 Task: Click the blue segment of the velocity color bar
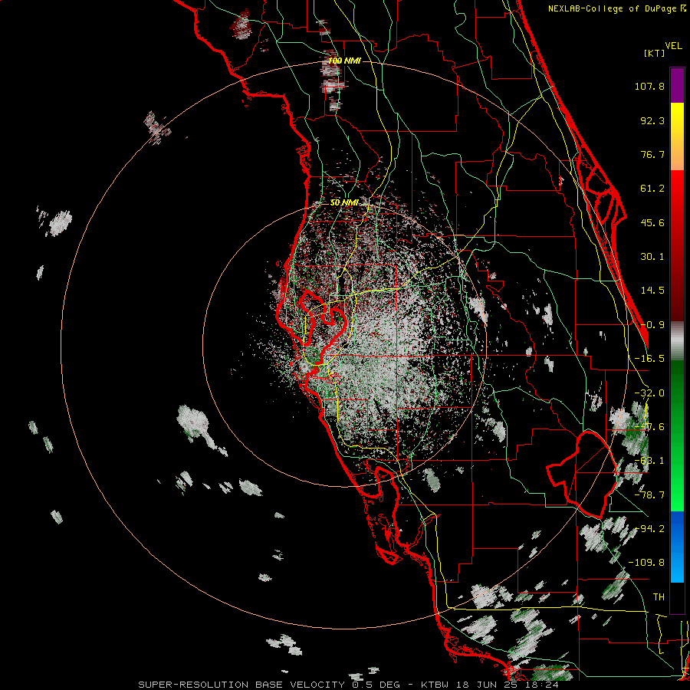(677, 547)
